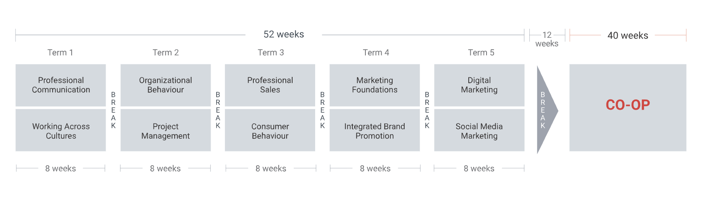
Task: Select the Project Management course box
Action: [x=165, y=130]
